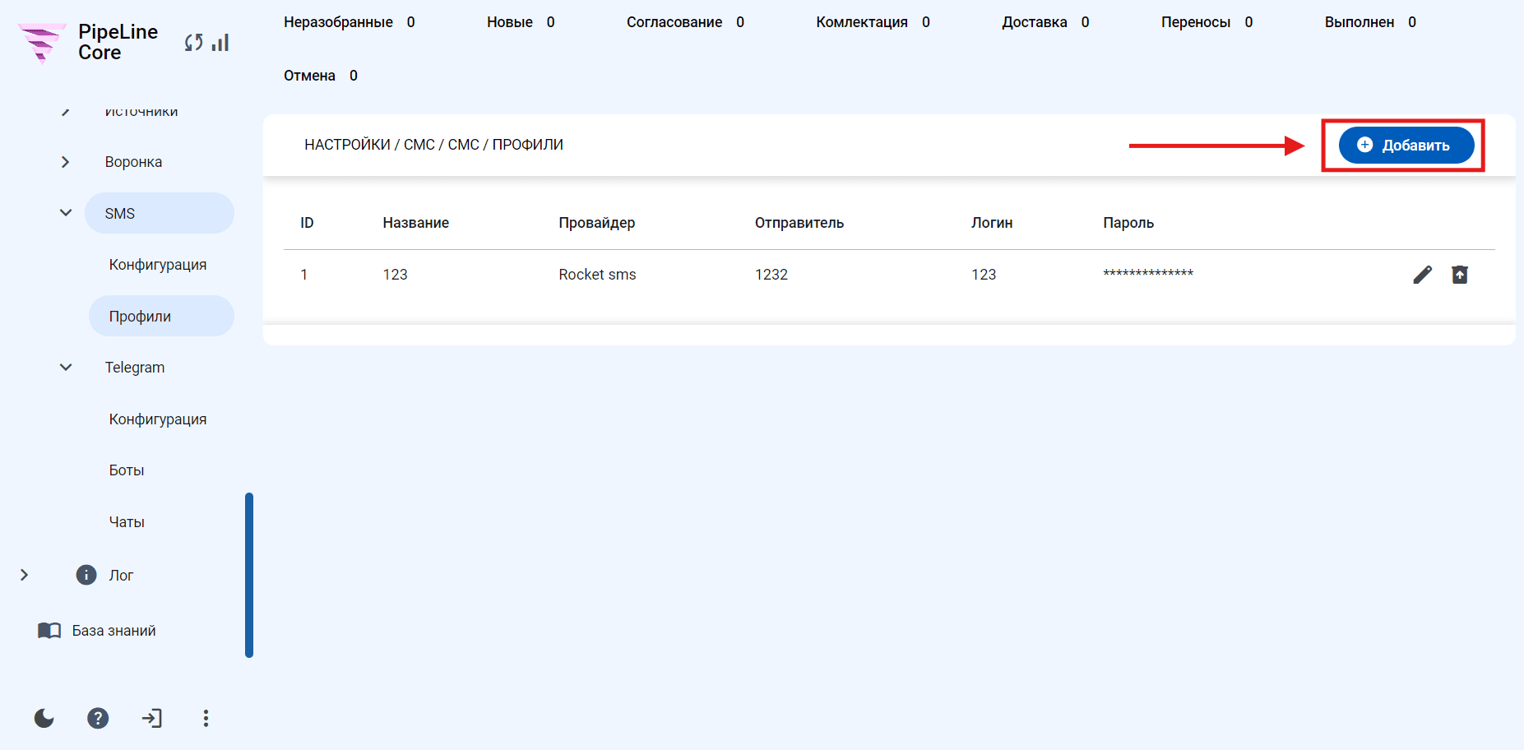
Task: Click the masked password asterisks cell
Action: (1148, 273)
